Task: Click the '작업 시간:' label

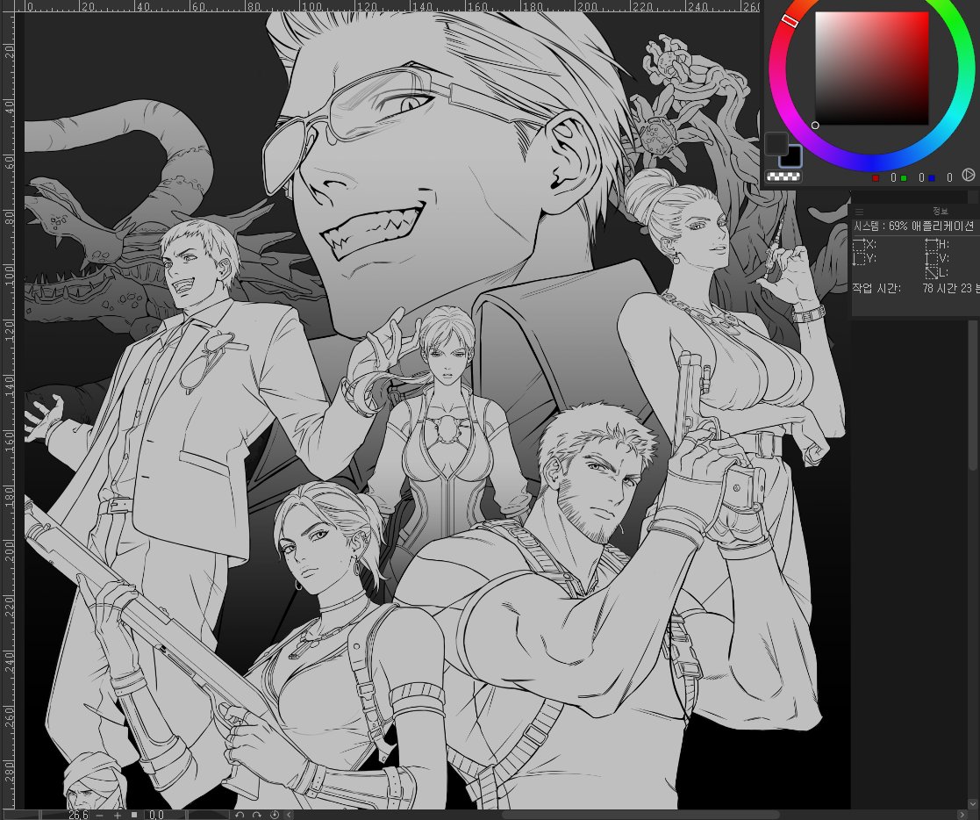Action: coord(877,288)
